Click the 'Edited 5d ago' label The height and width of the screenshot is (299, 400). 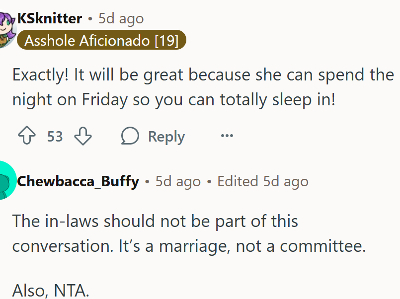263,181
